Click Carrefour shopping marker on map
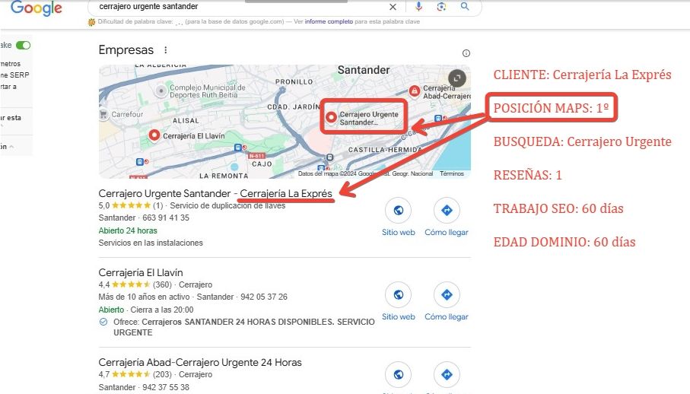This screenshot has height=394, width=690. (x=103, y=114)
